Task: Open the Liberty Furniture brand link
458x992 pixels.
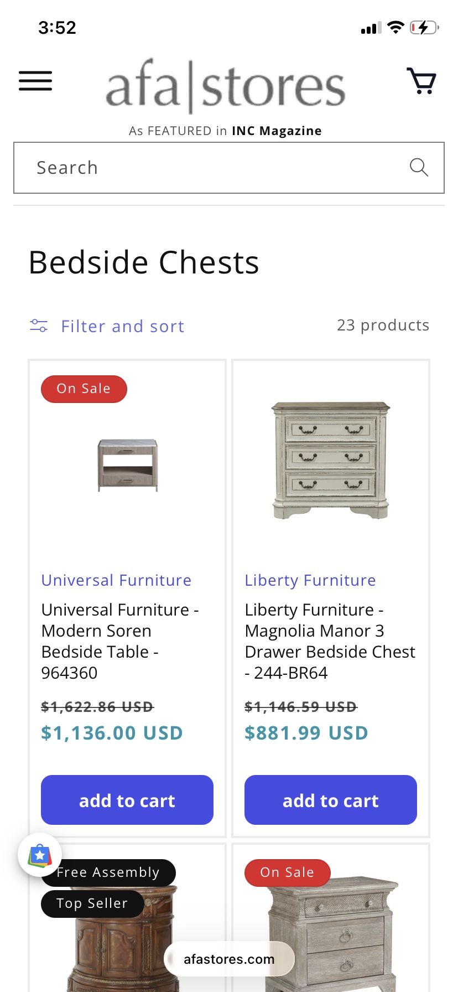Action: coord(309,580)
